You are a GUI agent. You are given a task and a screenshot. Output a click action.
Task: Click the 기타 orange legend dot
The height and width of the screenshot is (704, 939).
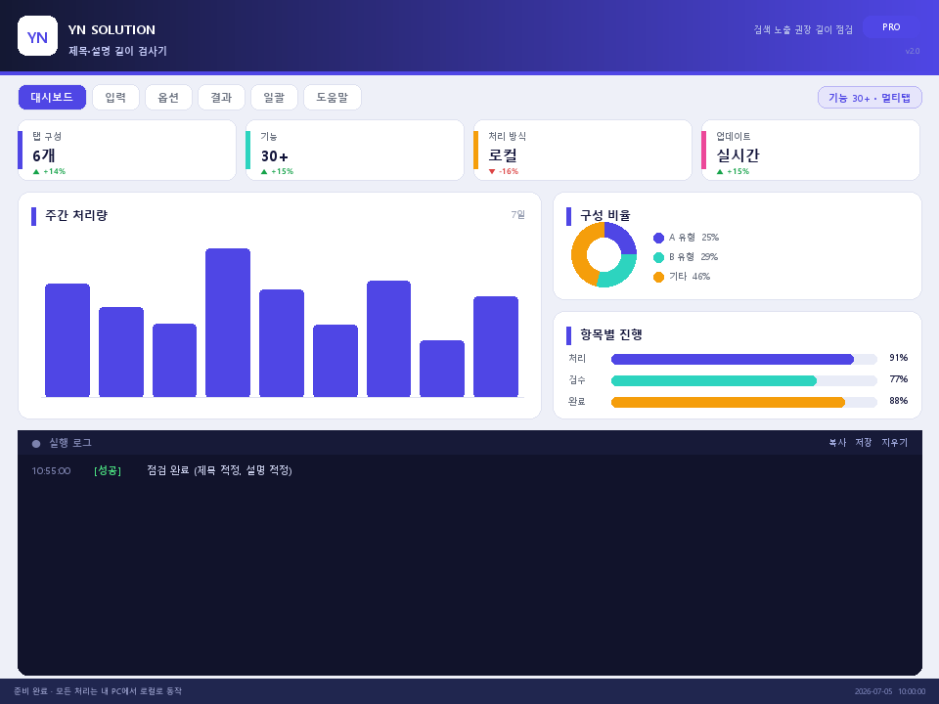(x=658, y=277)
